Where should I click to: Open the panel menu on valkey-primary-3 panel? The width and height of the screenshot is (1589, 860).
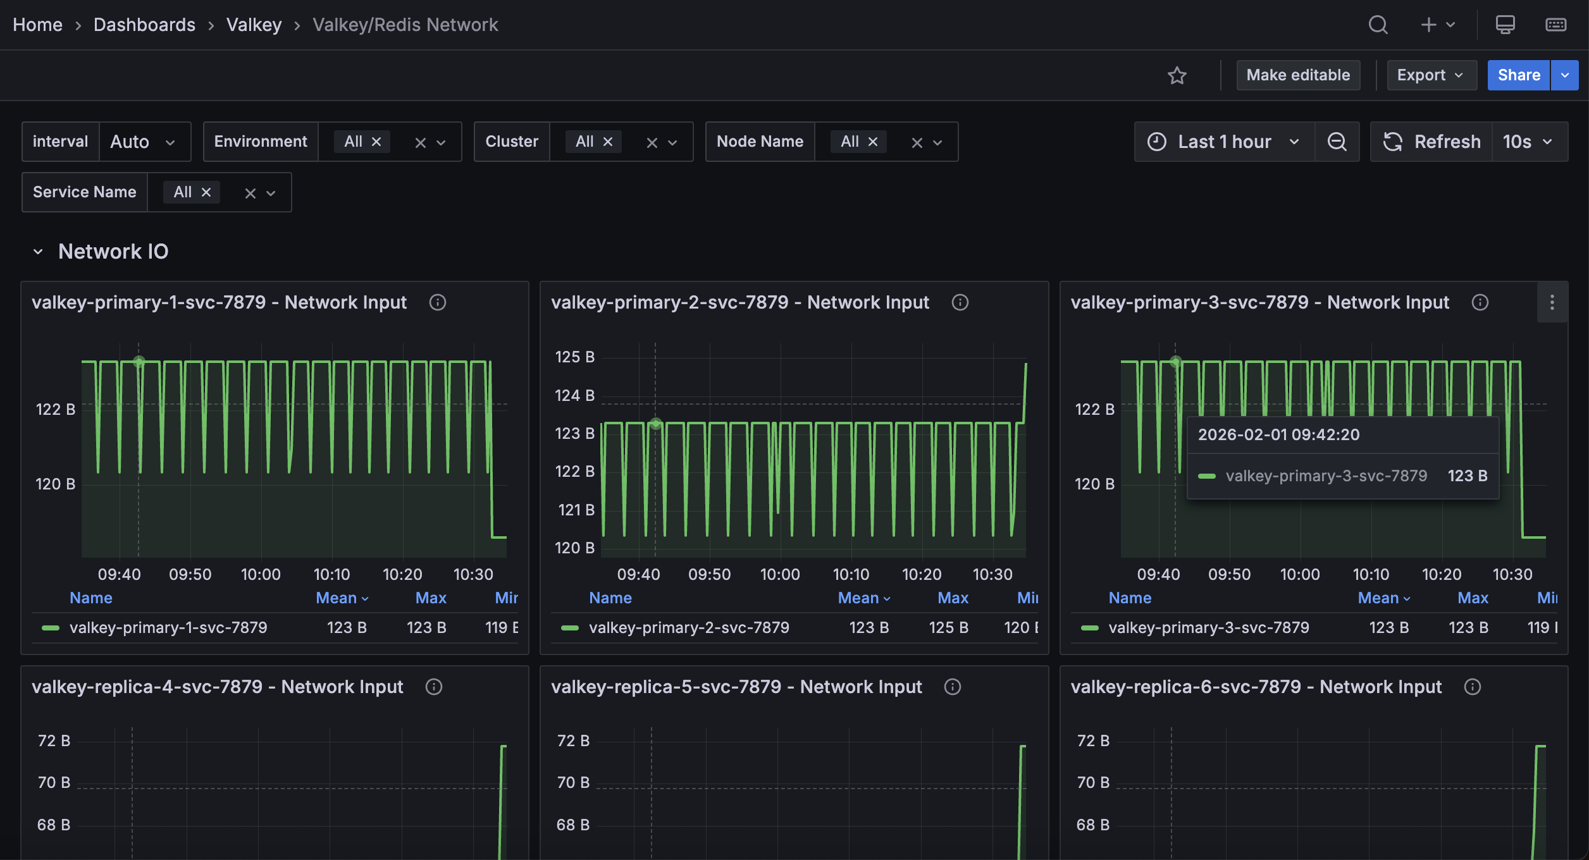1551,303
